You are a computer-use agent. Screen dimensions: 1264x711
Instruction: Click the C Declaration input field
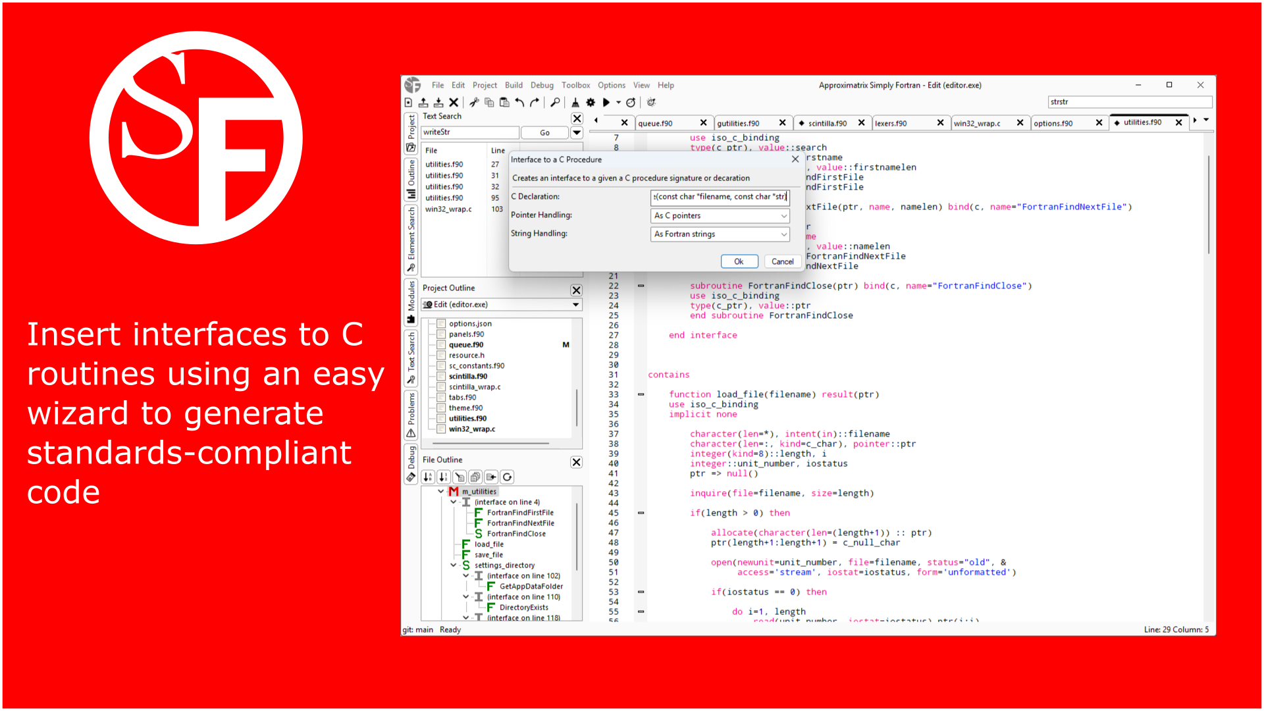(x=720, y=197)
